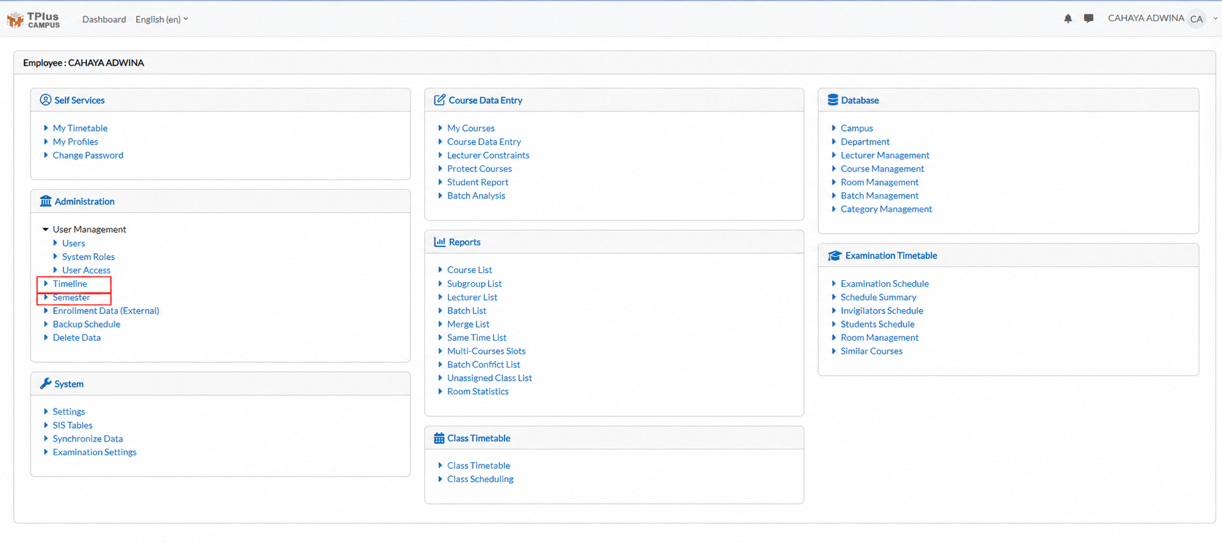Click the System wrench icon

(x=46, y=384)
